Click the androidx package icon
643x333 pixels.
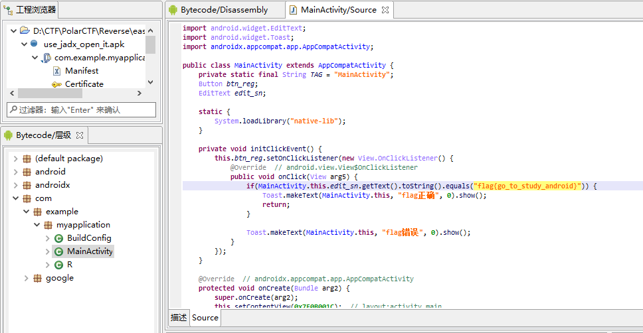[27, 185]
